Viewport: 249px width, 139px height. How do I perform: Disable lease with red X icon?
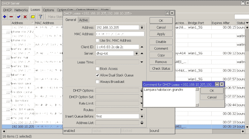coord(25,17)
